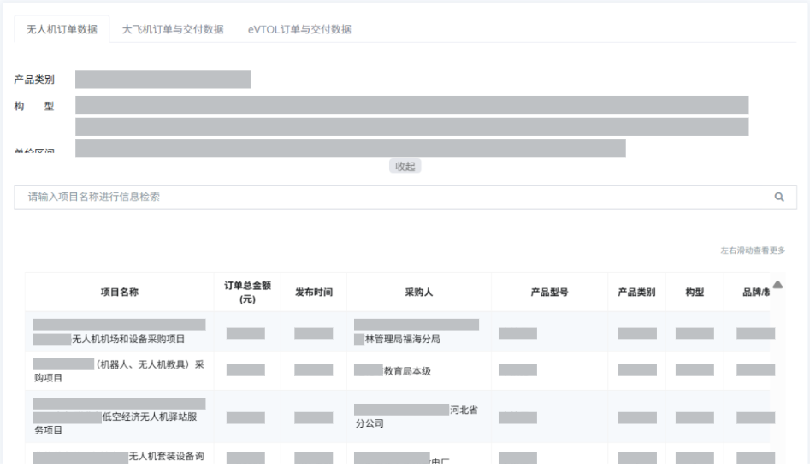The image size is (810, 467).
Task: Click the 项目名称 column header
Action: pos(119,292)
